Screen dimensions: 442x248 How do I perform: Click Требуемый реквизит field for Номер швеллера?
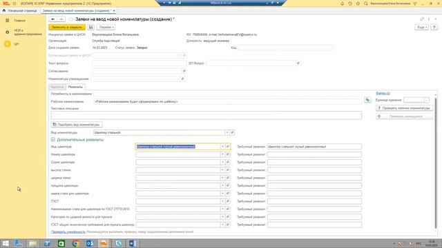(x=314, y=154)
